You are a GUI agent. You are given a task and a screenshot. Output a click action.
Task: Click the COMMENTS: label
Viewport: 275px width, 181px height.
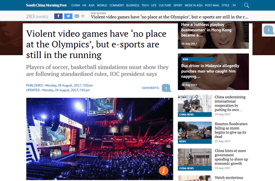tap(150, 88)
